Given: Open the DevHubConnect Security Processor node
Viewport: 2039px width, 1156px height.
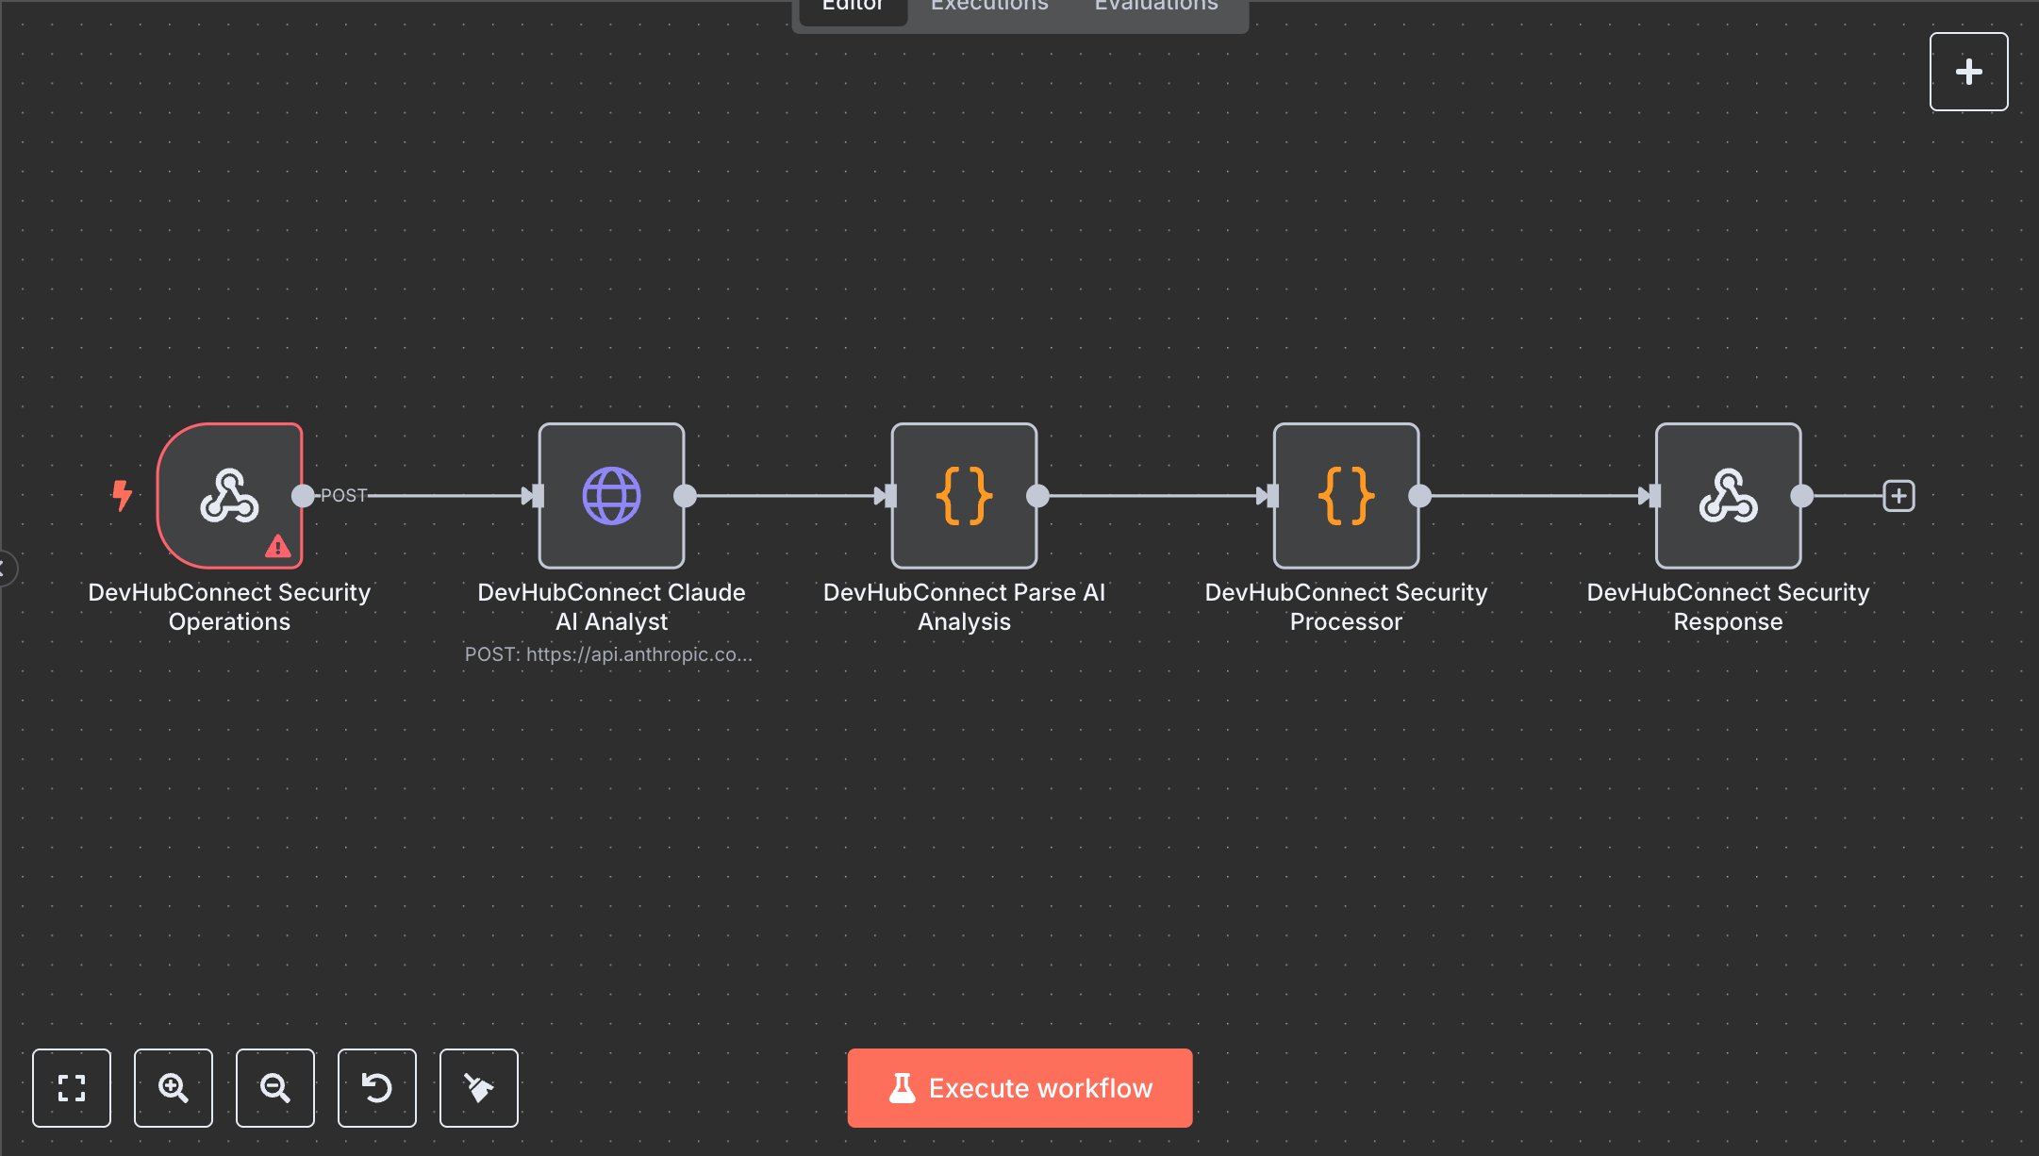Looking at the screenshot, I should [1346, 495].
